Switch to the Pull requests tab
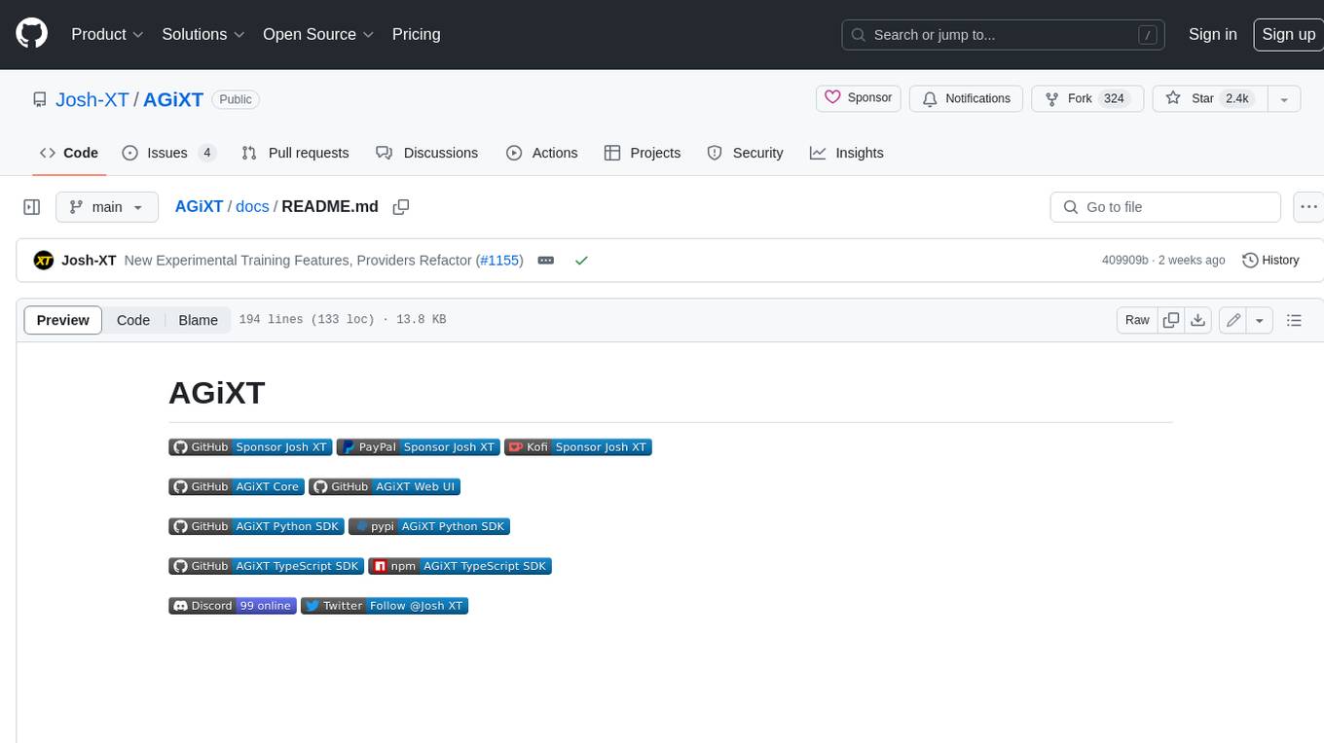The width and height of the screenshot is (1324, 743). point(295,153)
